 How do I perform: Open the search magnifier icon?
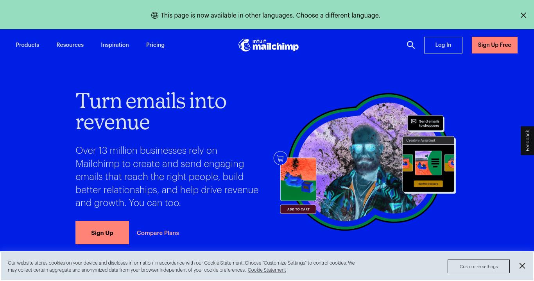click(x=411, y=45)
